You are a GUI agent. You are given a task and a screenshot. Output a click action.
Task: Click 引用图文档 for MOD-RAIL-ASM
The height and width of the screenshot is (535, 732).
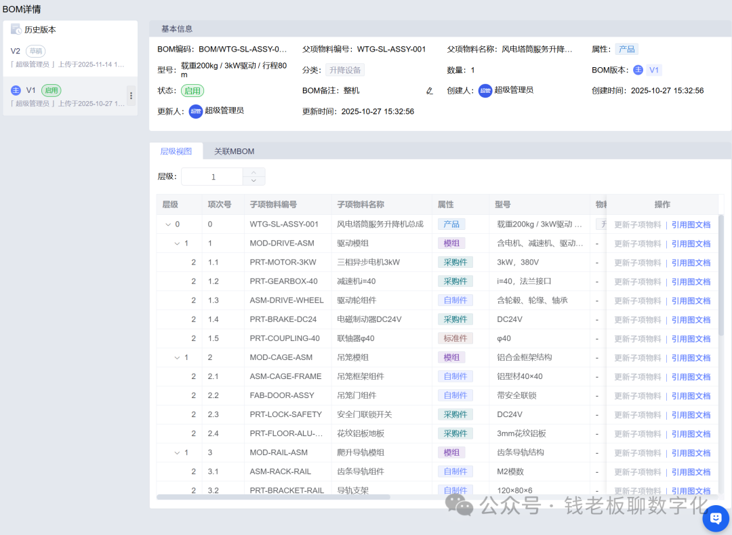pos(691,453)
